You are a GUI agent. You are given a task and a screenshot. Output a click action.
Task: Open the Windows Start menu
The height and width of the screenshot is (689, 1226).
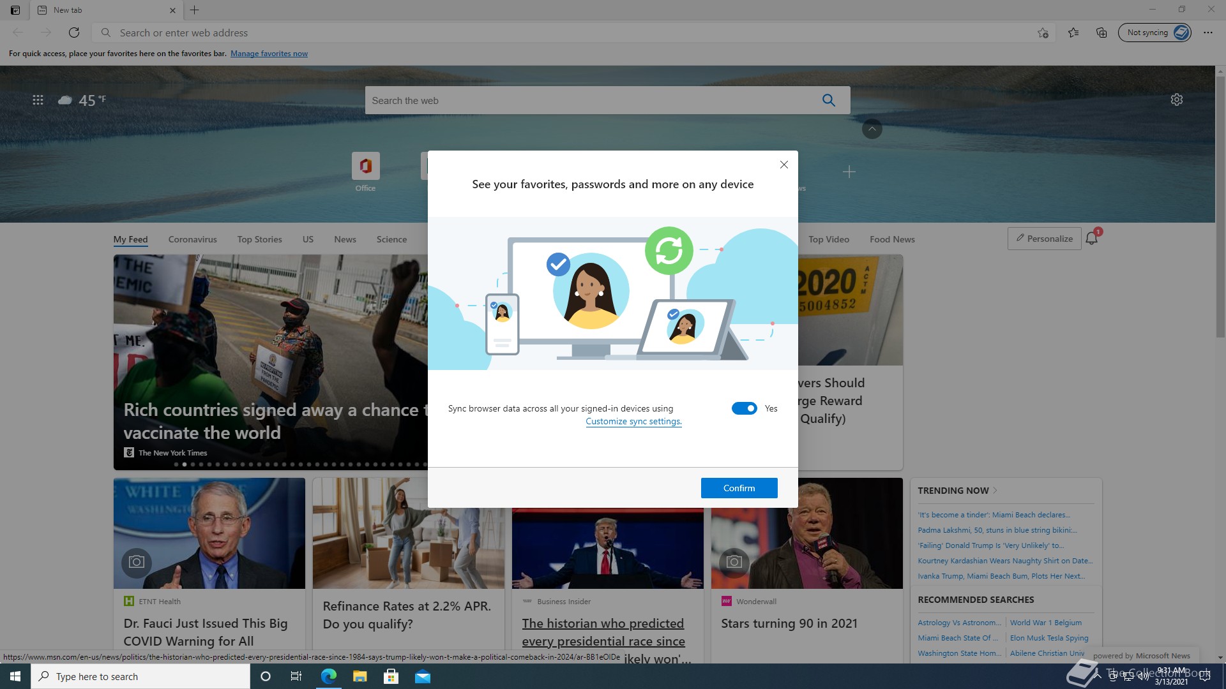point(15,676)
